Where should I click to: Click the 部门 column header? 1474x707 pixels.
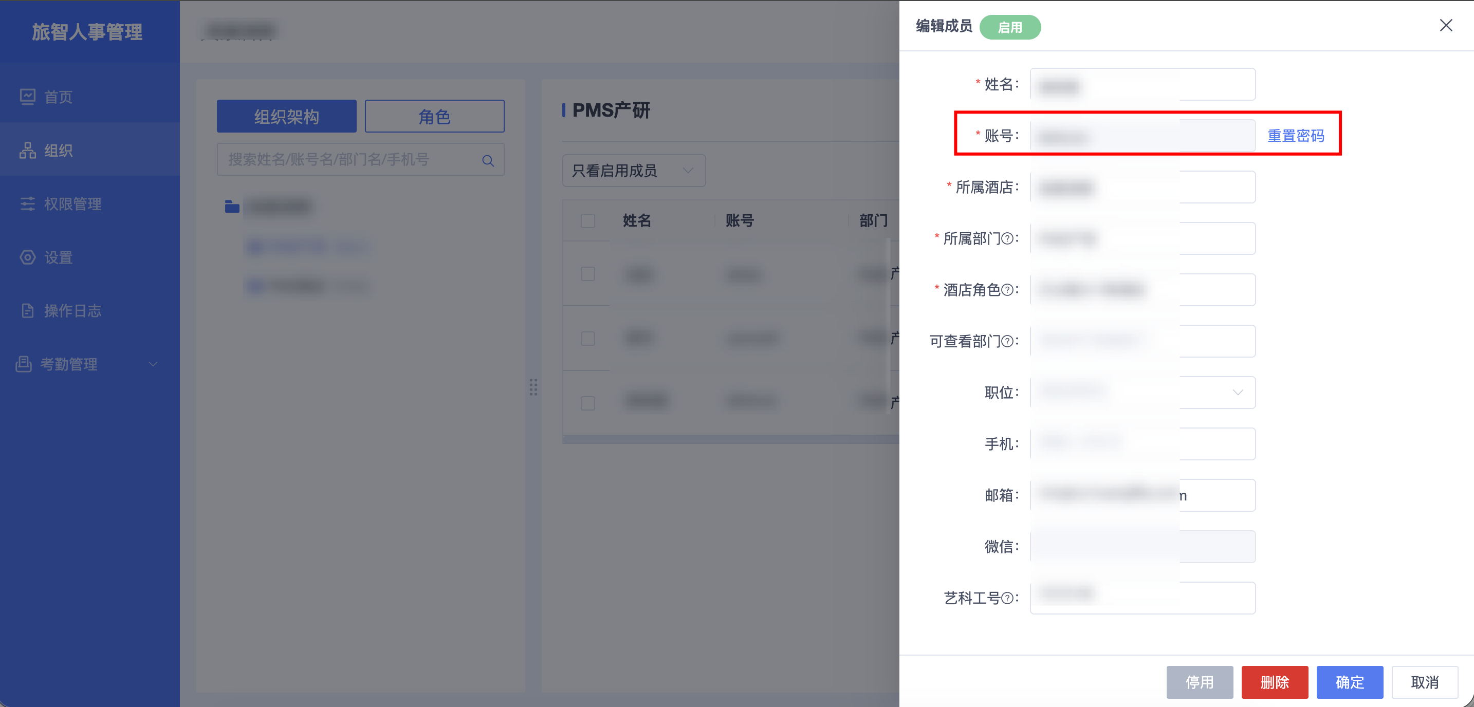point(873,221)
